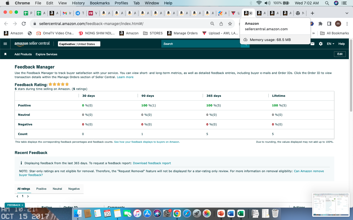Screen dimensions: 353x220
Task: Open Notes from the Dock
Action: click(117, 213)
